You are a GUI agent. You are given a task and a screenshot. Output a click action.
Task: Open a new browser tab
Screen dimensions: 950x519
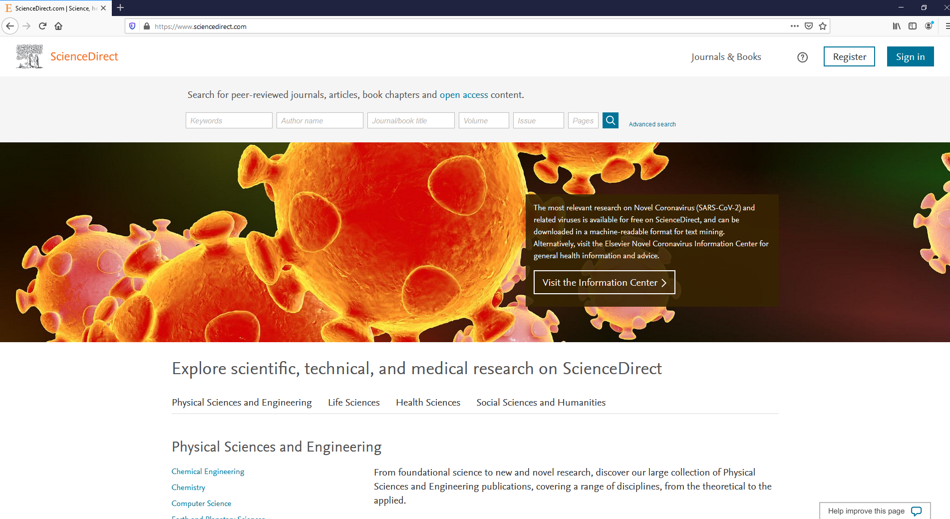[120, 8]
